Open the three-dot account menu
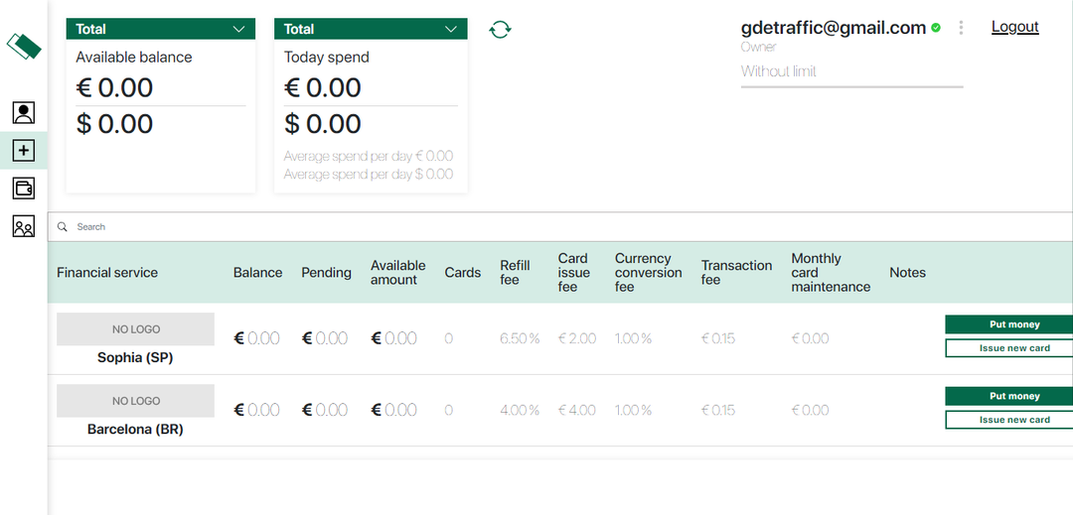 point(961,28)
